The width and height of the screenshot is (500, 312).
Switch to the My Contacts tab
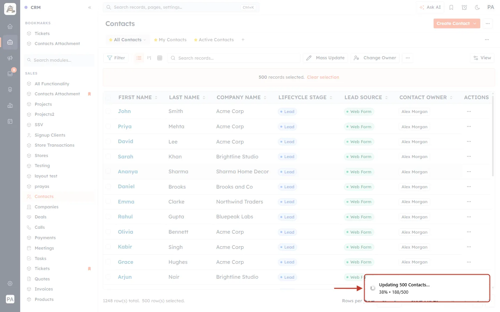(x=170, y=40)
